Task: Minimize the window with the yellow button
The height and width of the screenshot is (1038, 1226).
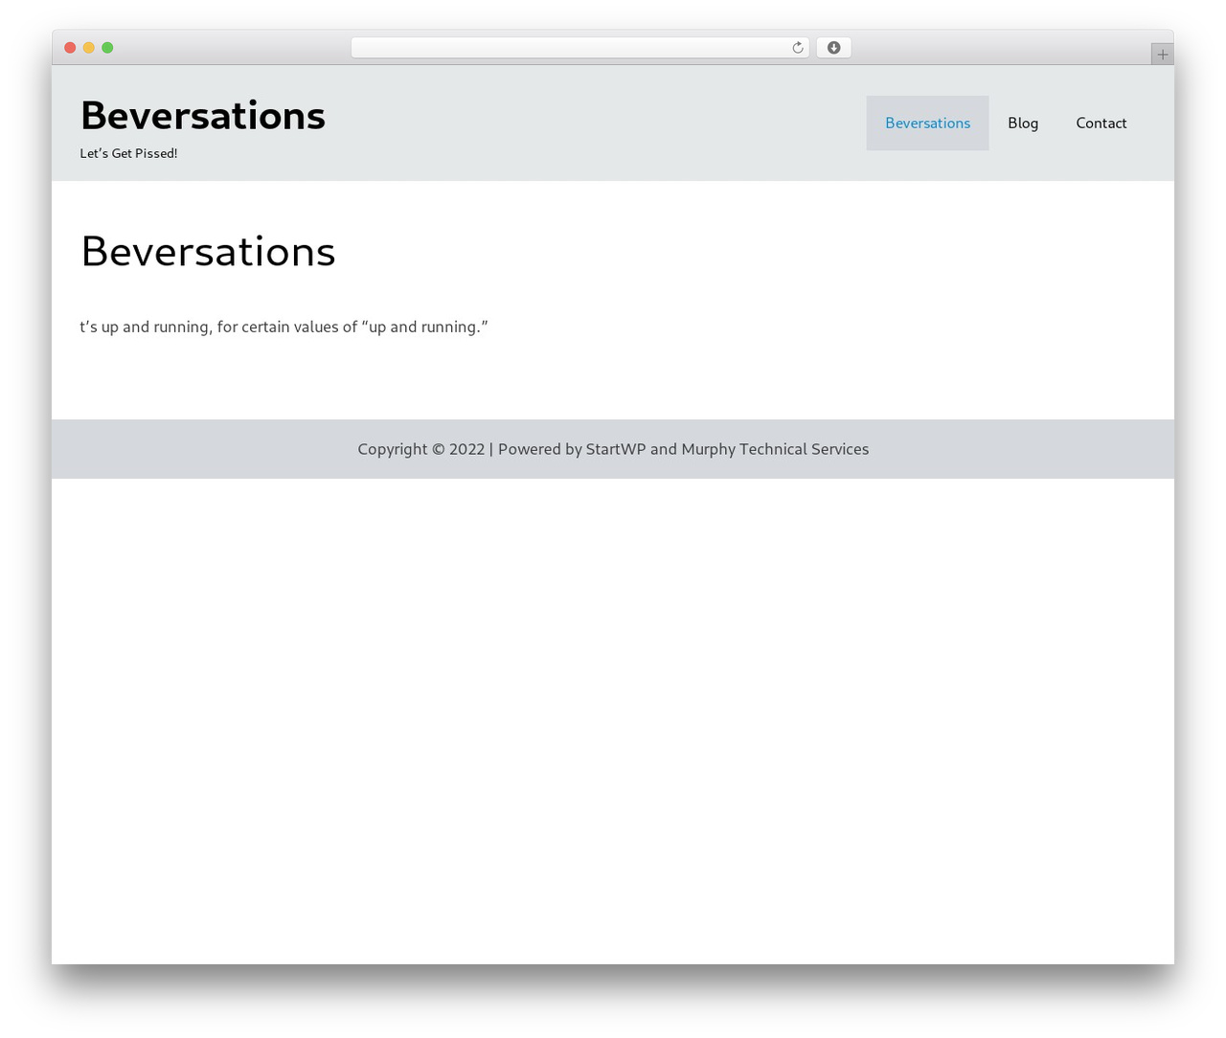Action: click(x=89, y=48)
